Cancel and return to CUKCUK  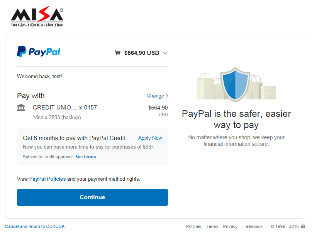[35, 227]
